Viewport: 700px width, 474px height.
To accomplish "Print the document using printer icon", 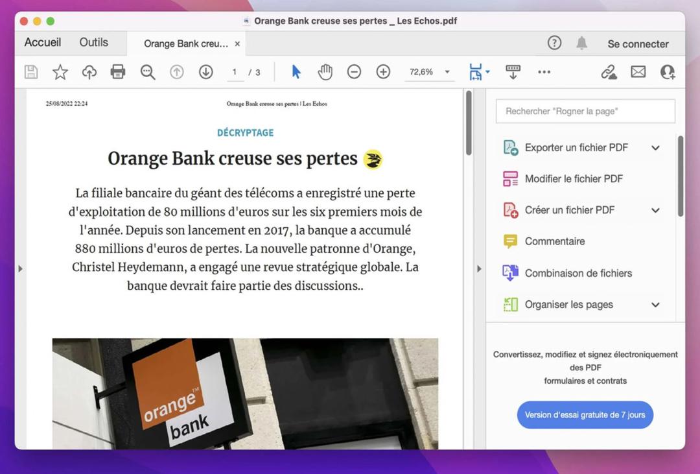I will click(x=118, y=72).
